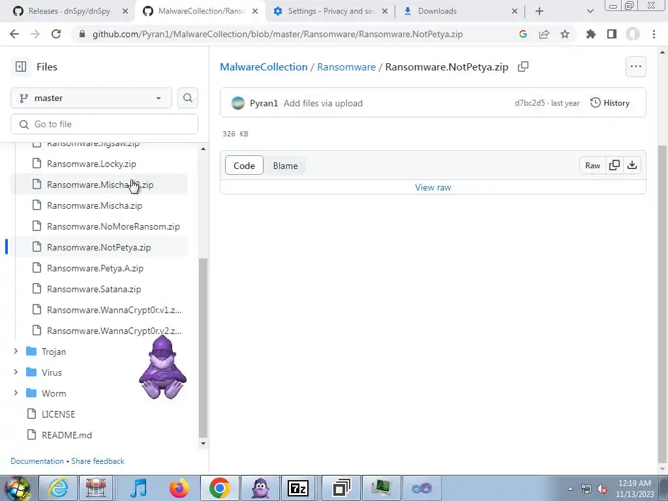Click Google icon in address bar
The height and width of the screenshot is (501, 668).
coord(523,34)
